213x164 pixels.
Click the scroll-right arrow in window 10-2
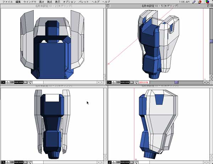pyautogui.click(x=102, y=82)
